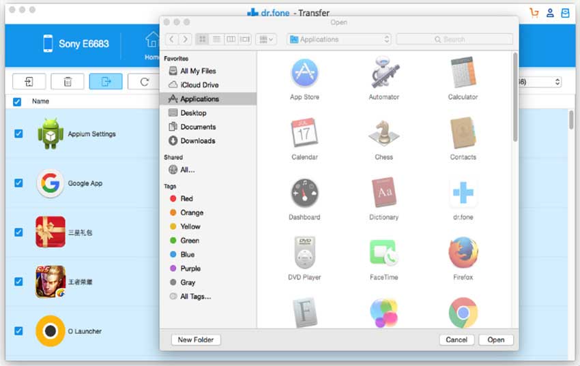Open the Applications location popup menu

tap(339, 39)
